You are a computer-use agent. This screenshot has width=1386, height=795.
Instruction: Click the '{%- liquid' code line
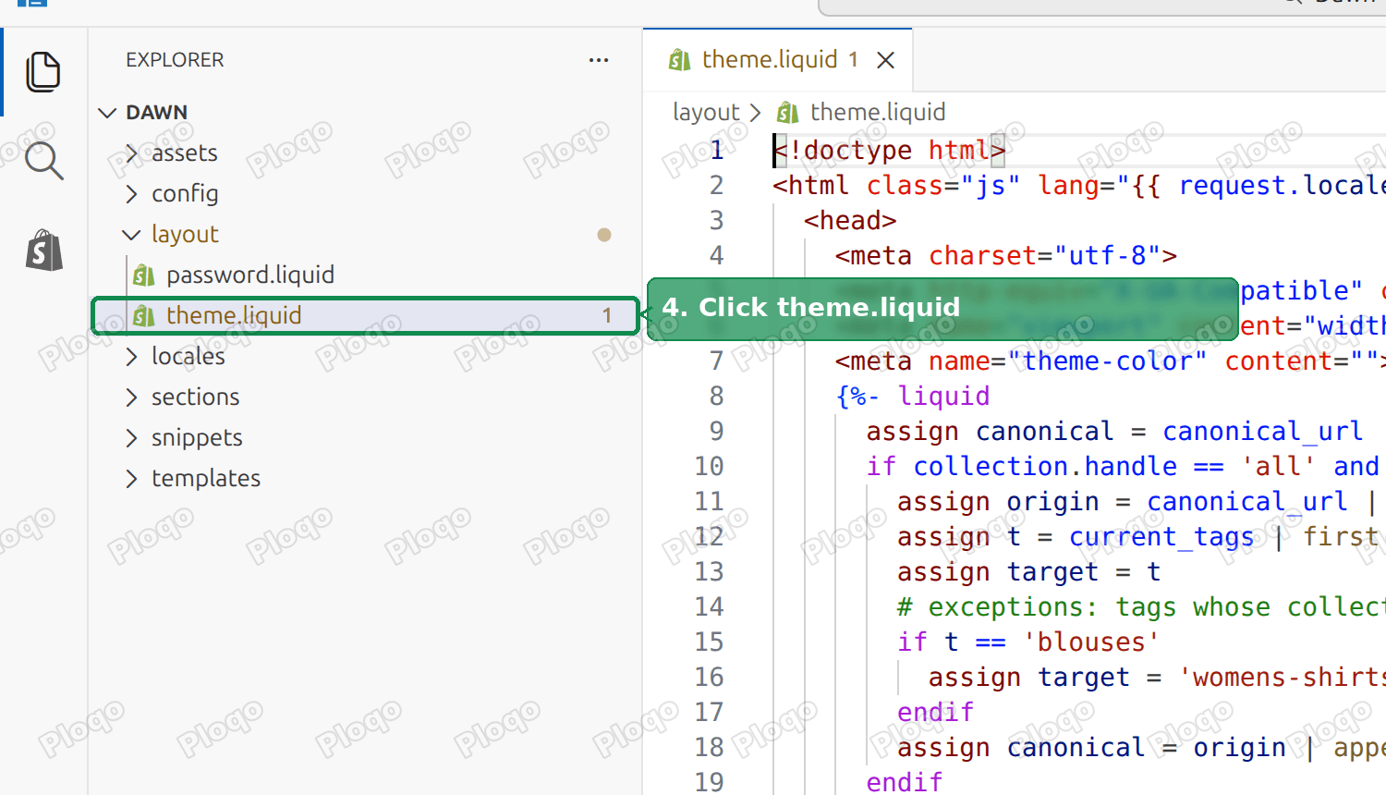click(913, 396)
